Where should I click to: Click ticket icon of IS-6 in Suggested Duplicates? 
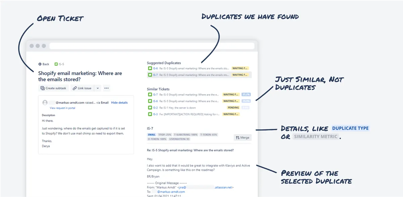(x=150, y=68)
